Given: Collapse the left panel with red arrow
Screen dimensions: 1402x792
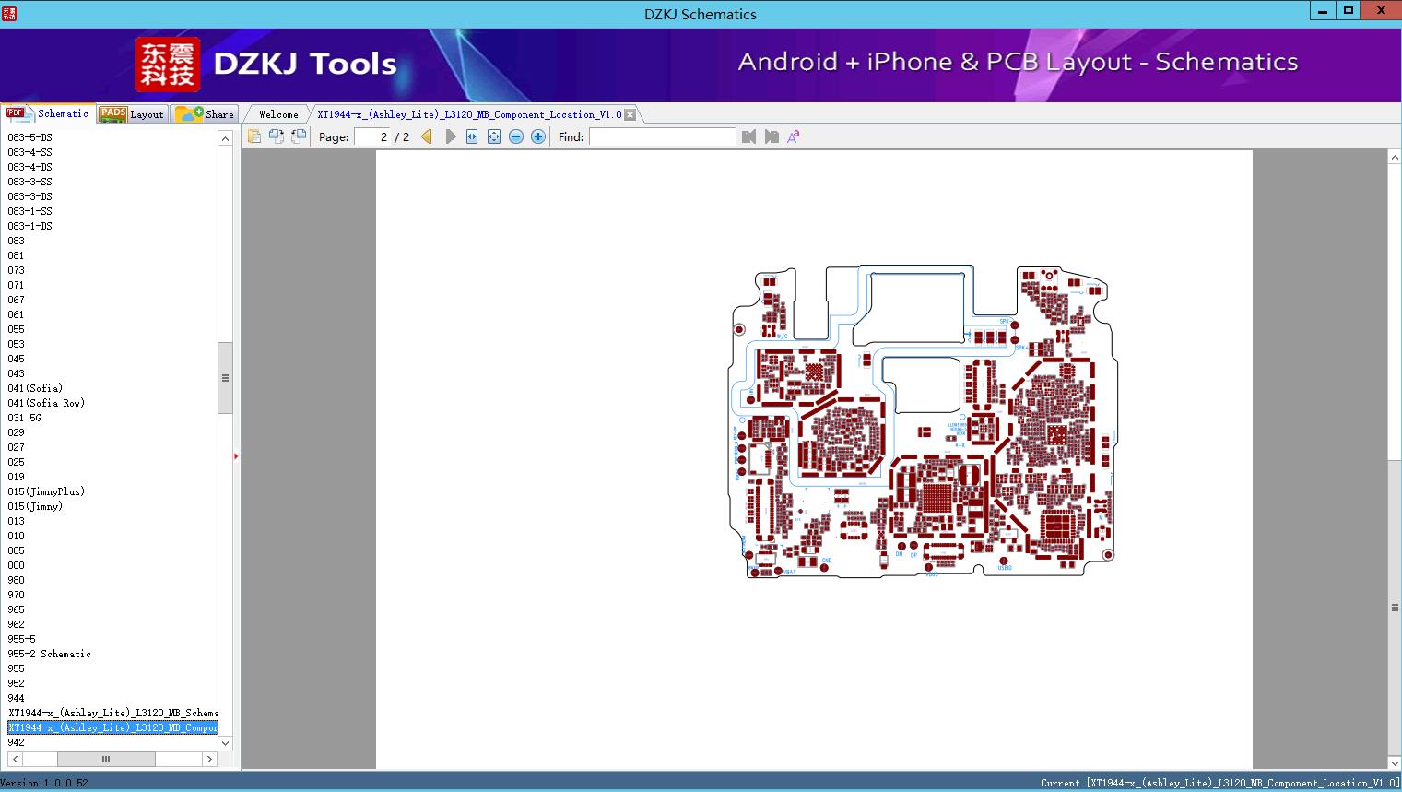Looking at the screenshot, I should (236, 456).
